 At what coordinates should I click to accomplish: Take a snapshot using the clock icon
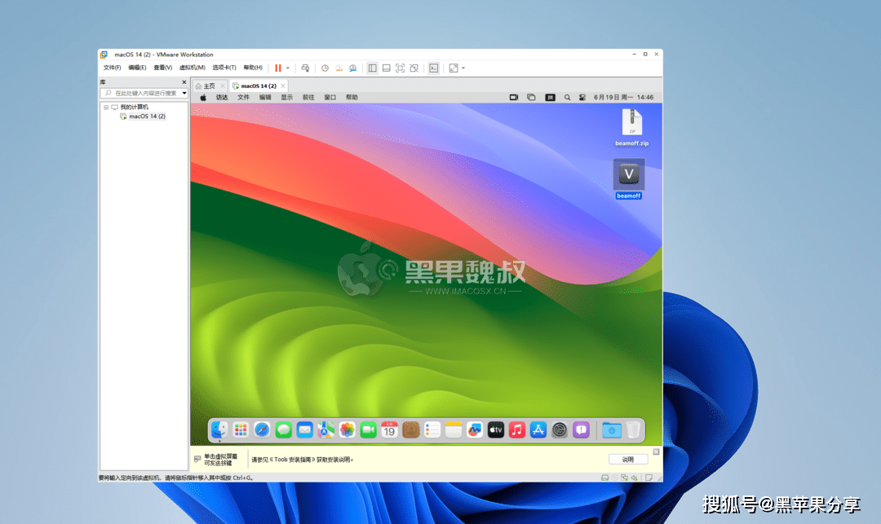click(x=325, y=68)
